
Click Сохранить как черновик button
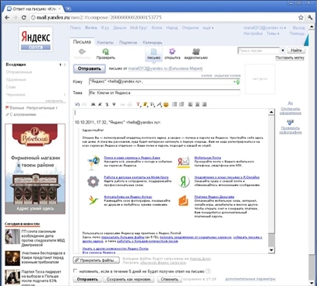point(129,279)
